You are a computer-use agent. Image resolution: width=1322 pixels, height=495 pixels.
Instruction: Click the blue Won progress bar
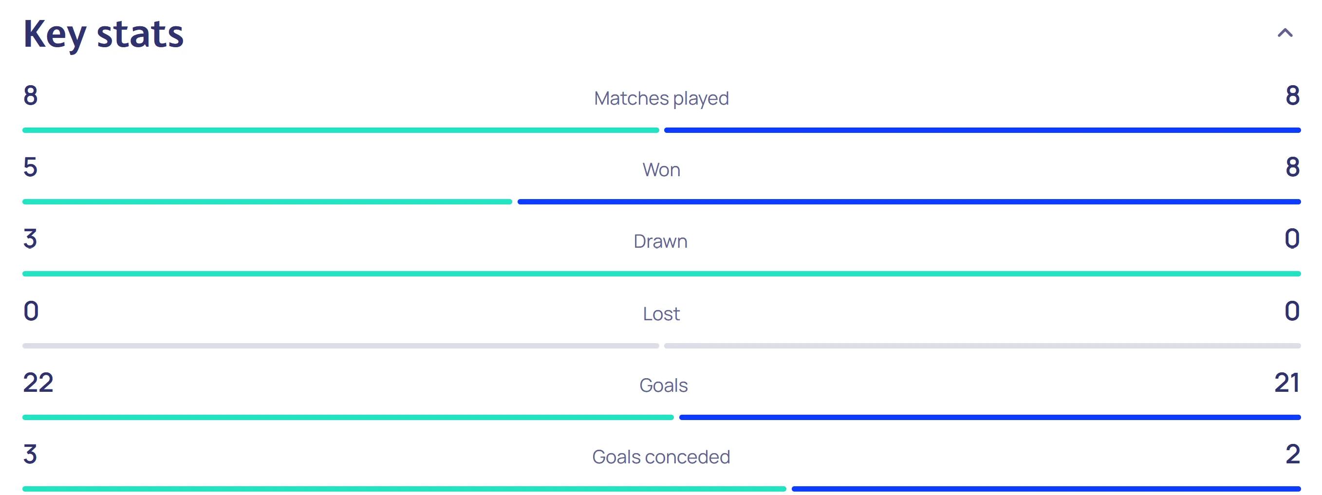point(909,202)
